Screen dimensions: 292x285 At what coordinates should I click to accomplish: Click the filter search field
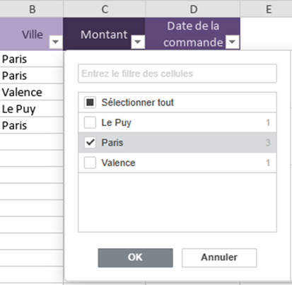[x=177, y=74]
